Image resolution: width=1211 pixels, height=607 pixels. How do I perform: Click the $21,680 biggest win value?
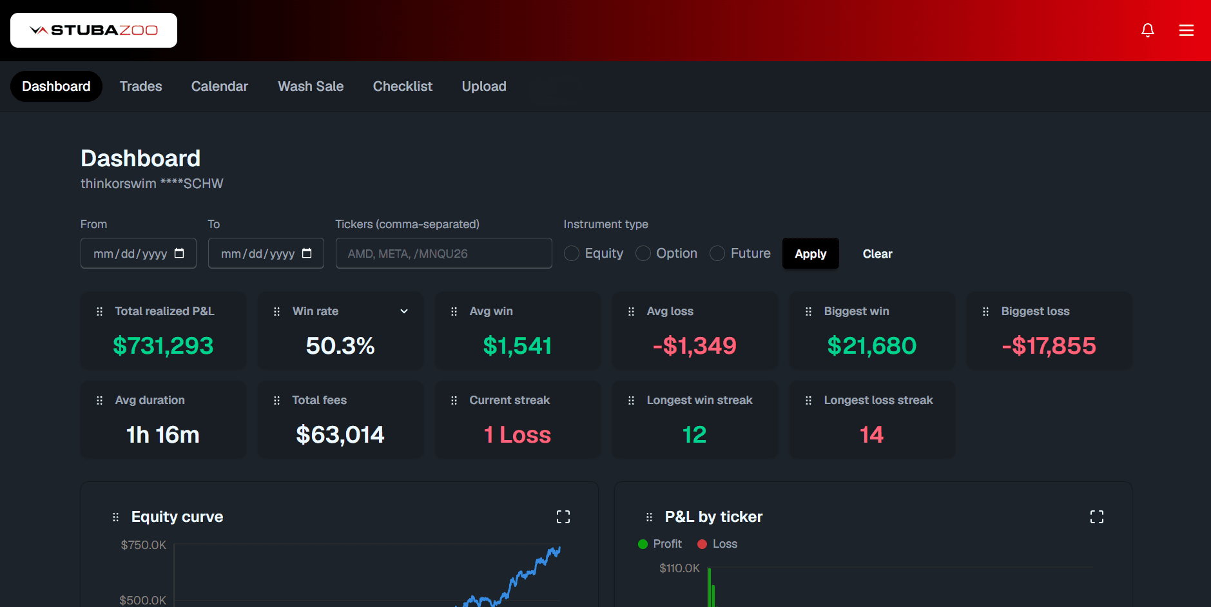click(x=872, y=346)
